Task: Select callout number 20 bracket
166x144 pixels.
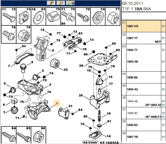Action: [81, 95]
